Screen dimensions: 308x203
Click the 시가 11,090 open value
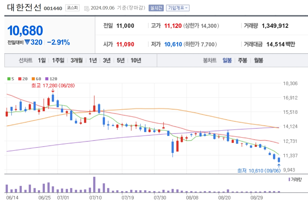(125, 44)
